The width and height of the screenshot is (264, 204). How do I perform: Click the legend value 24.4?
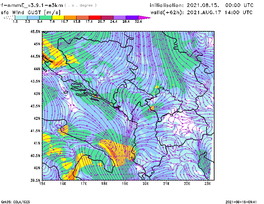114,21
